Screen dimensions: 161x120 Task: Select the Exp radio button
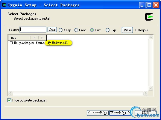tap(107, 30)
